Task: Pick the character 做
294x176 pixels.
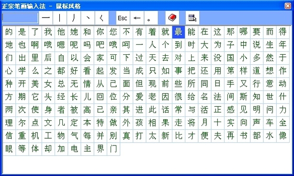Action: point(113,123)
